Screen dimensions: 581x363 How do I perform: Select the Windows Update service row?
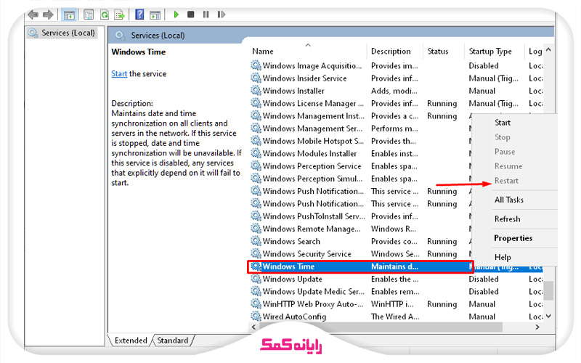292,279
